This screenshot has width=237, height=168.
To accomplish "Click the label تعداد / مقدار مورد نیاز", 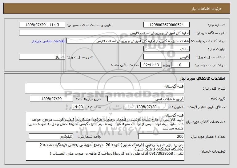I will coord(208,137).
